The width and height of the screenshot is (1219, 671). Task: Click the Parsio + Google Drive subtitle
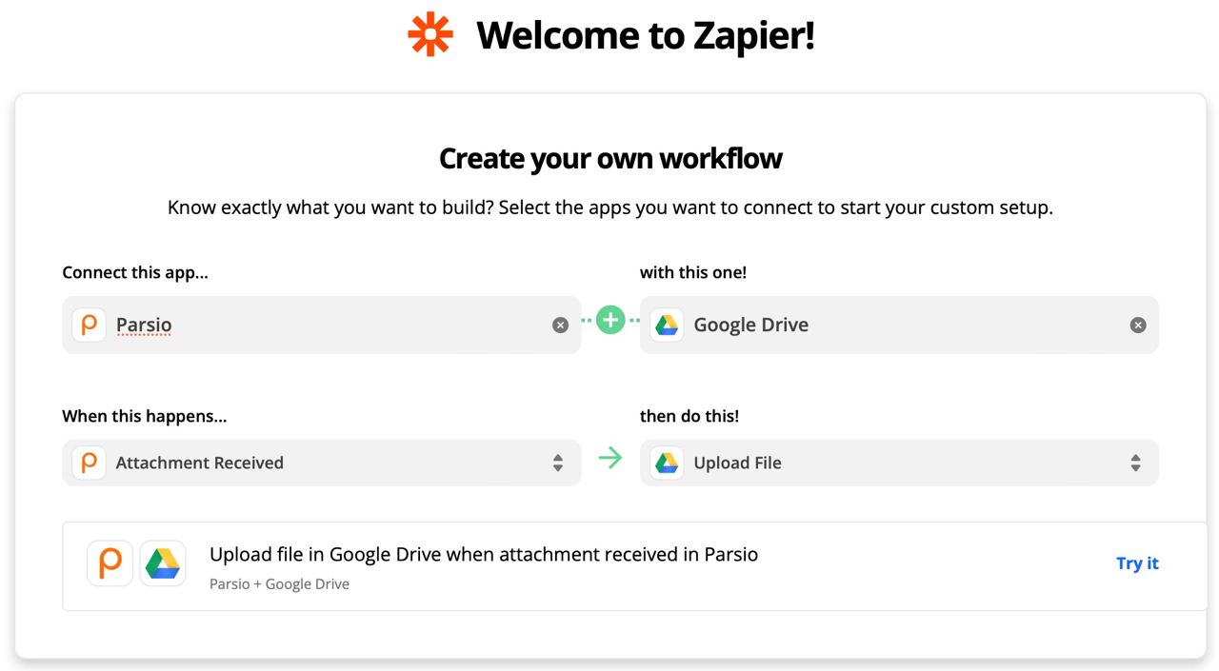279,583
